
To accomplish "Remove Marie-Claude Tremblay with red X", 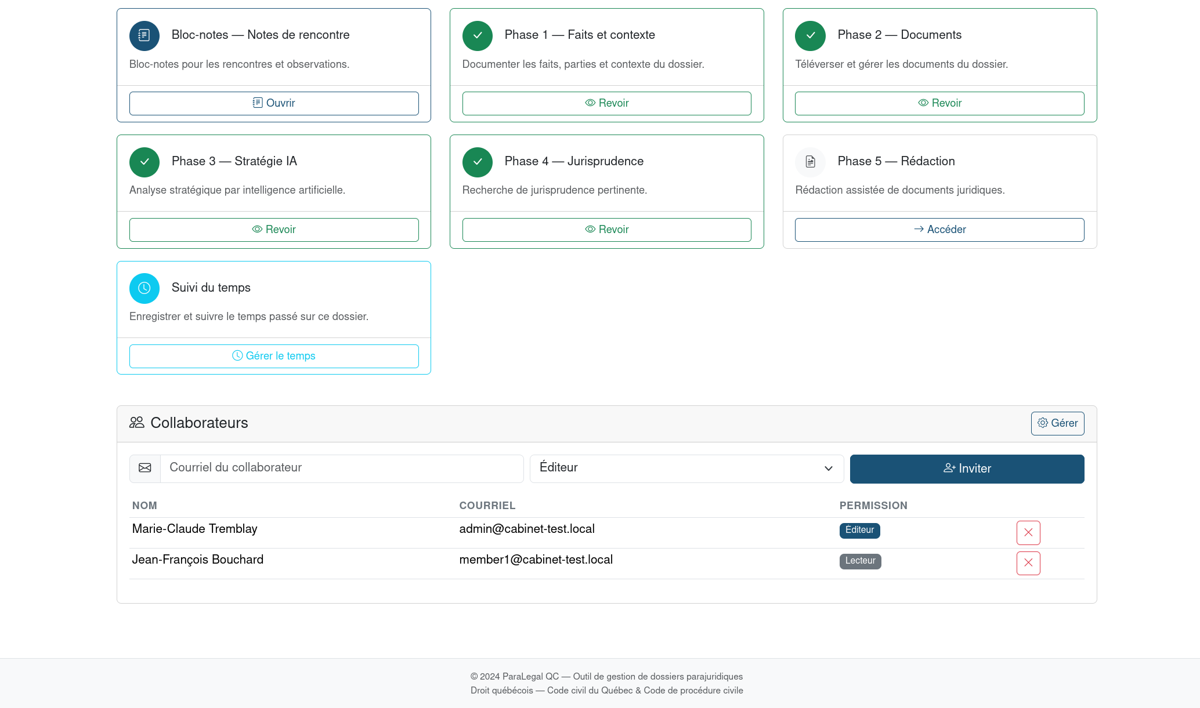I will (x=1028, y=532).
